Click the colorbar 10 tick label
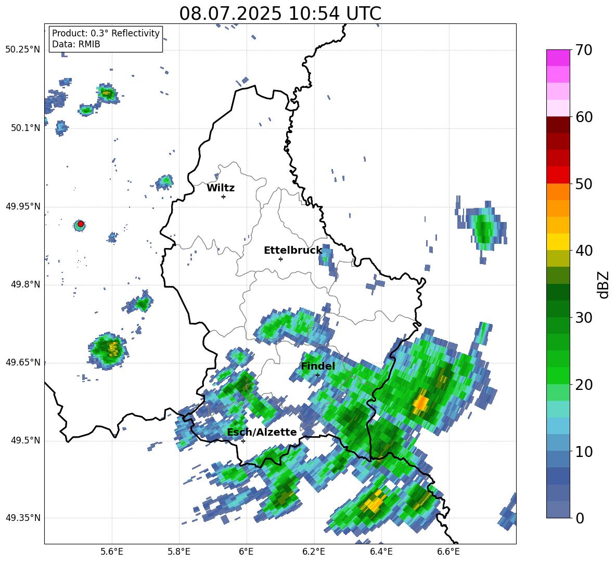 584,451
